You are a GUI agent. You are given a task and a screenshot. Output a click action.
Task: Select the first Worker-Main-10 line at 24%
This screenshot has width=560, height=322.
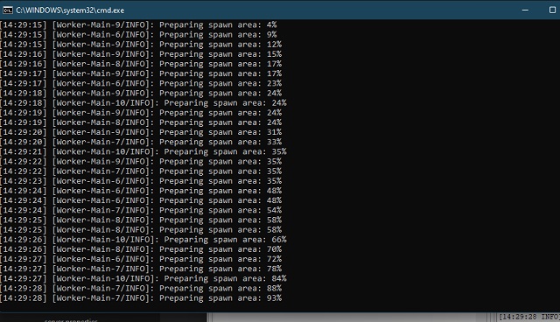tap(143, 103)
